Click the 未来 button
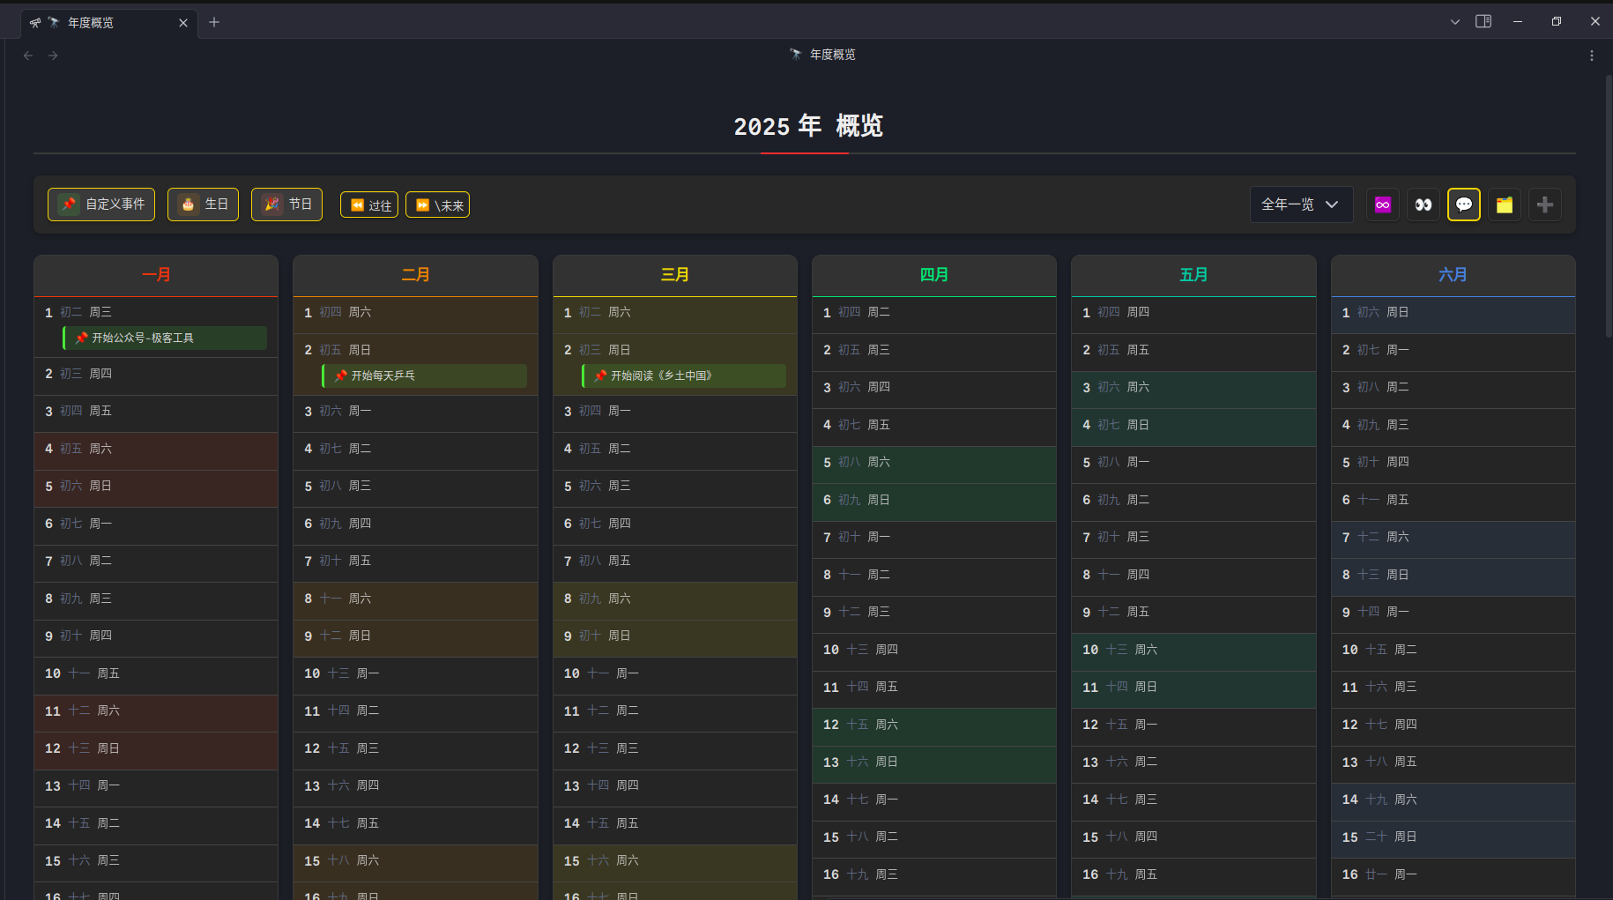This screenshot has width=1613, height=900. (x=437, y=205)
